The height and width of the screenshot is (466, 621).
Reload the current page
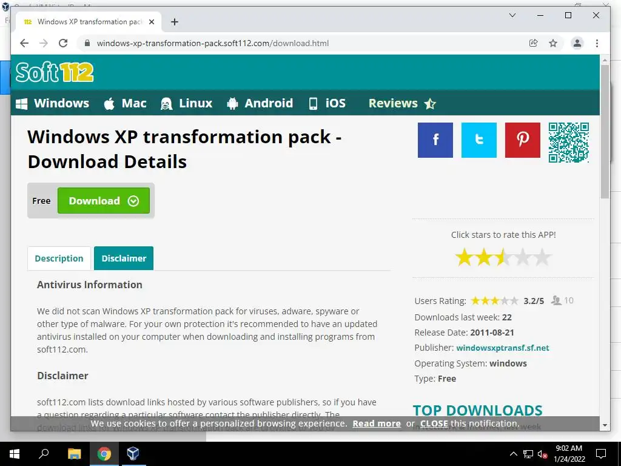click(63, 43)
